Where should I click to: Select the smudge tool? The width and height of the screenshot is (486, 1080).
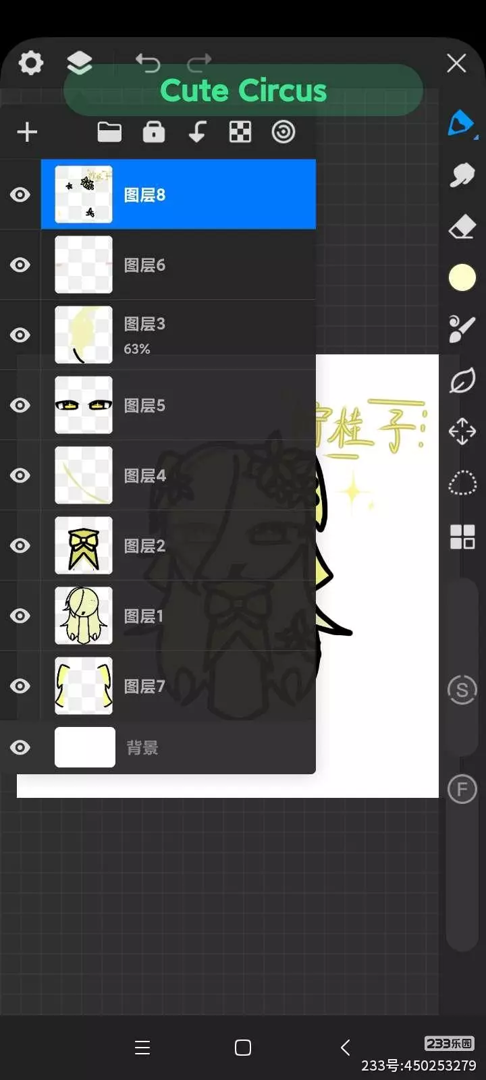462,175
